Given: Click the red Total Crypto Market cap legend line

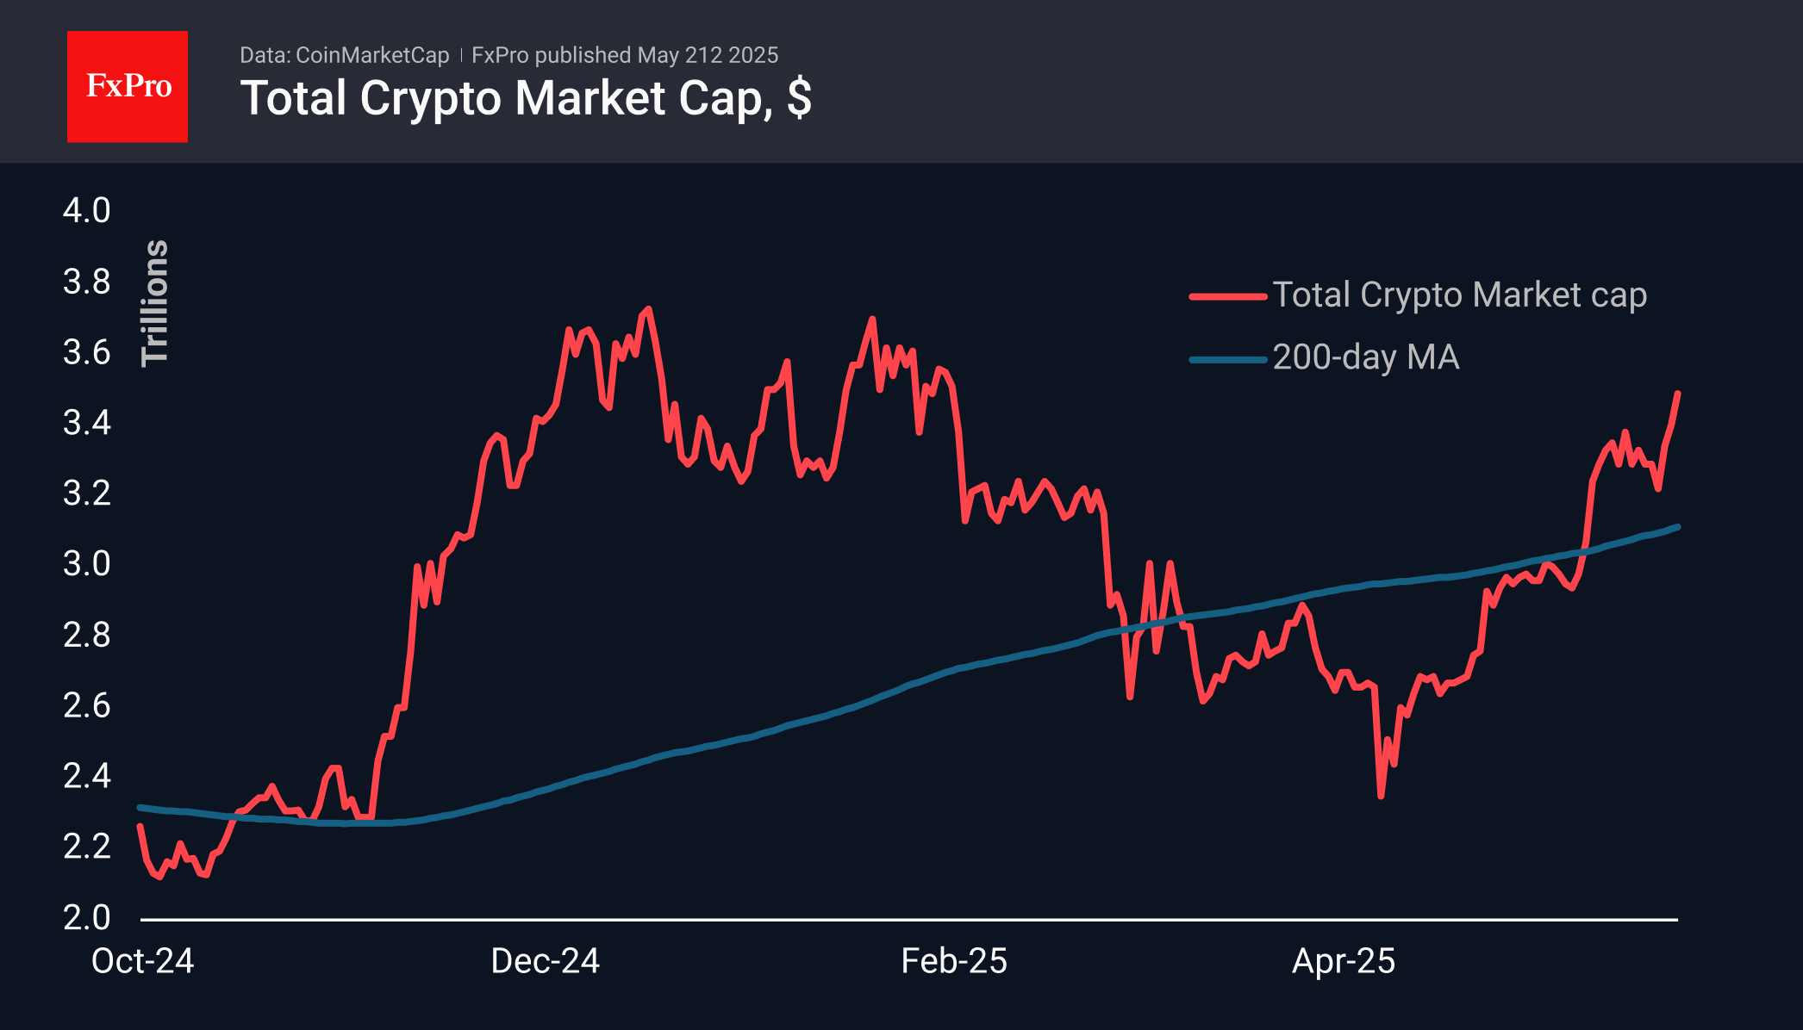Looking at the screenshot, I should tap(1227, 296).
